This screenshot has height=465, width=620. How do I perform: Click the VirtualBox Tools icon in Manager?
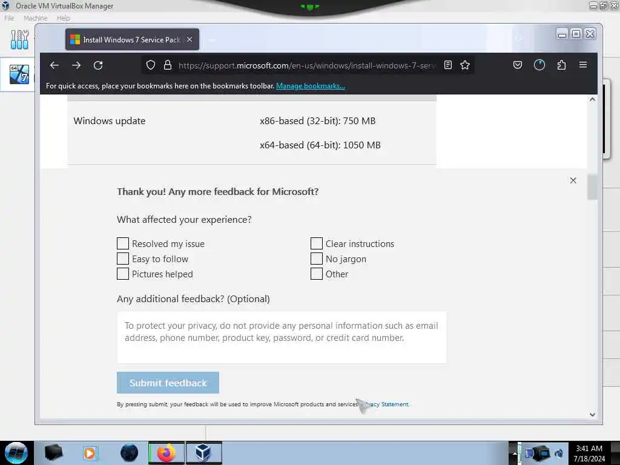[x=19, y=39]
